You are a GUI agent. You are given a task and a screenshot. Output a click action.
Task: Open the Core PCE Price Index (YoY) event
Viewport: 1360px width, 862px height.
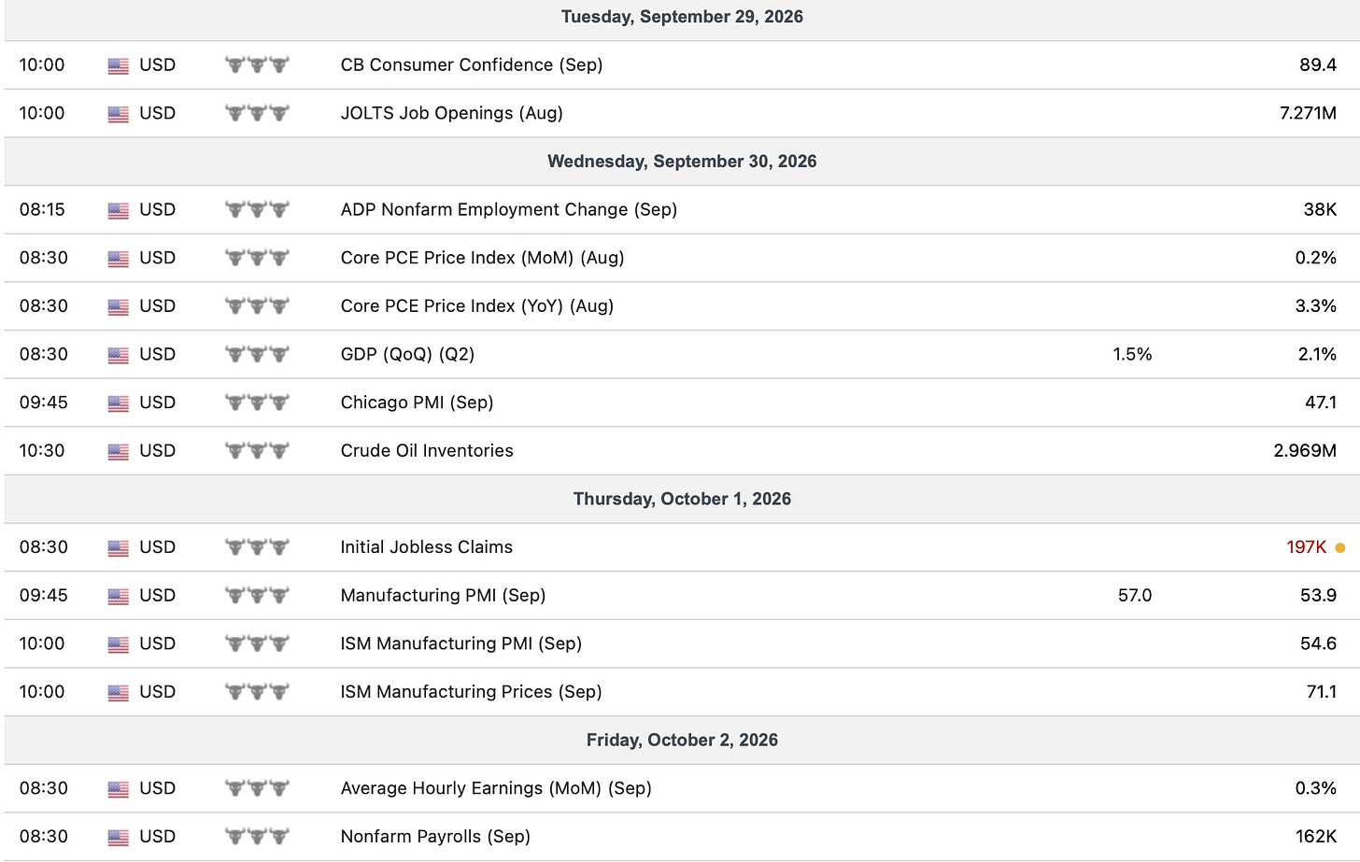click(x=477, y=305)
